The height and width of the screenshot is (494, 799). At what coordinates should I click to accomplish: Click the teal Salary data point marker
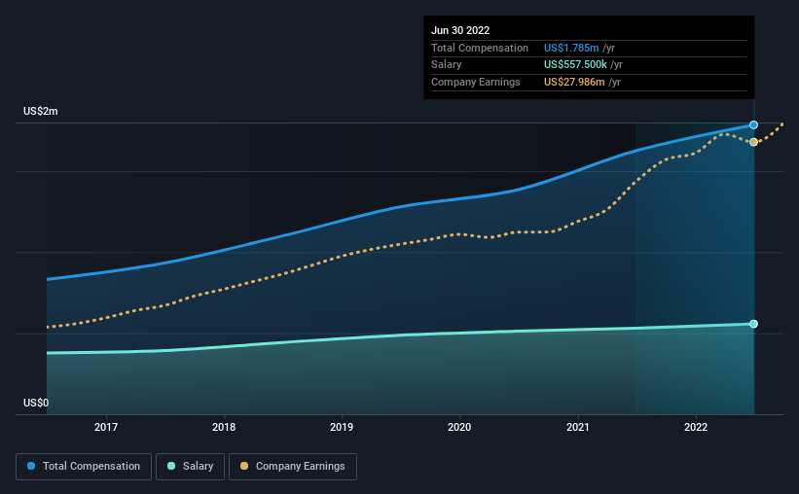coord(753,324)
